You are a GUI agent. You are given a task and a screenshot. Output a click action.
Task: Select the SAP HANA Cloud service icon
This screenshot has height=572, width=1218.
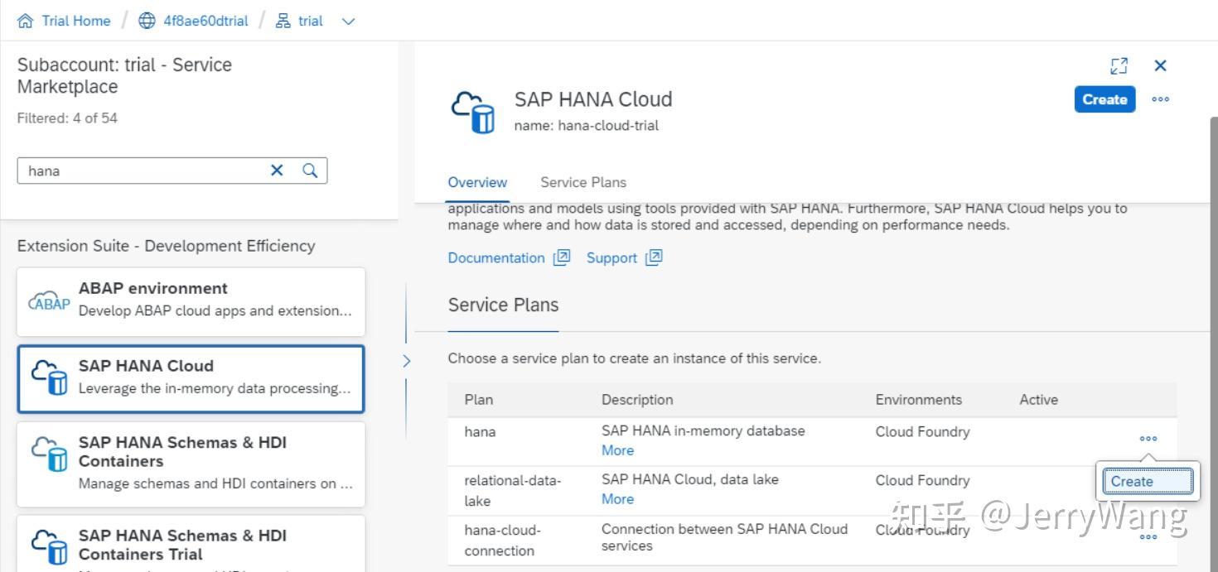48,378
